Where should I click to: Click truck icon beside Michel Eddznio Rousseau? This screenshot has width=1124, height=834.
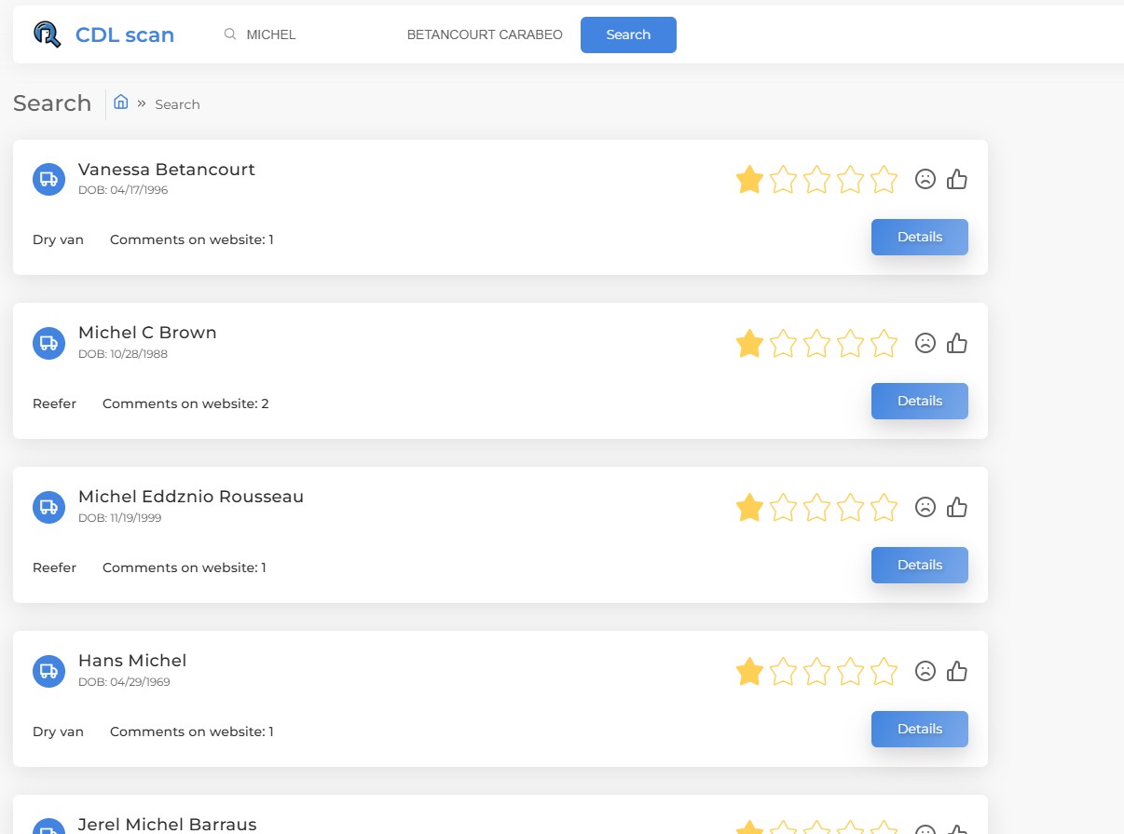click(48, 507)
